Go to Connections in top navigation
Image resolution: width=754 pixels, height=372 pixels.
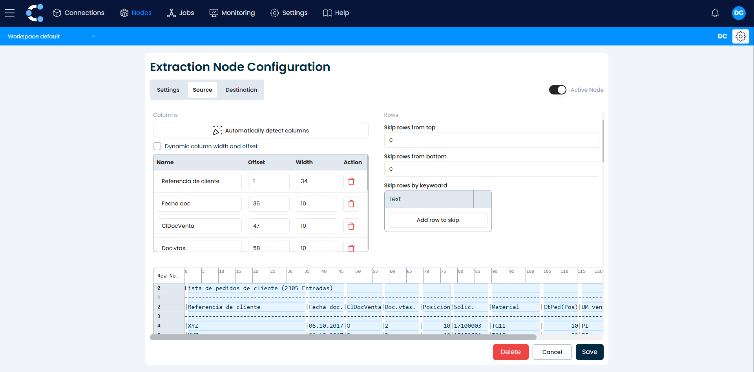tap(79, 13)
